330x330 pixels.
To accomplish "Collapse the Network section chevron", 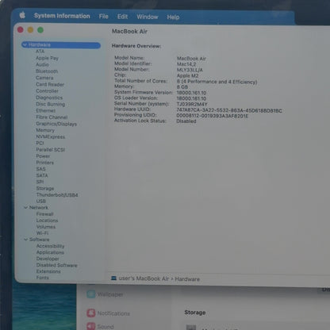I will [25, 208].
